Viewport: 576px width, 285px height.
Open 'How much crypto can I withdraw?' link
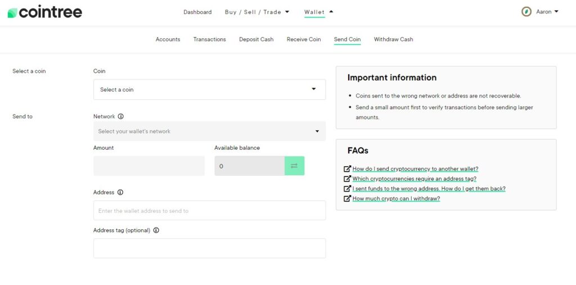point(397,199)
